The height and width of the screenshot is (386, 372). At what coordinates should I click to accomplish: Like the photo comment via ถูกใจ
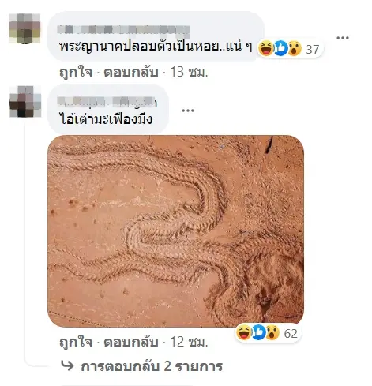click(x=76, y=342)
